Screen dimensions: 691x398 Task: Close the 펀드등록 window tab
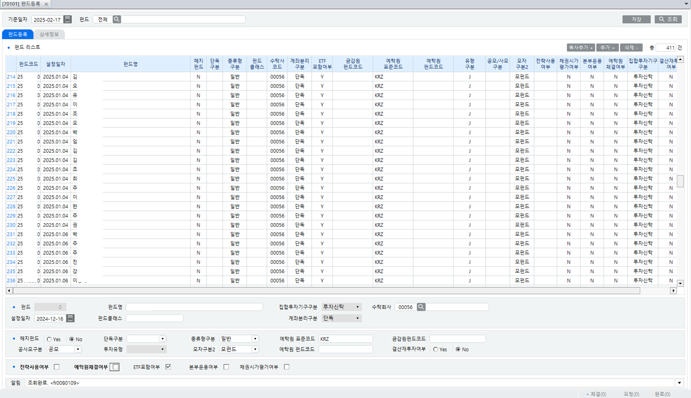[46, 4]
